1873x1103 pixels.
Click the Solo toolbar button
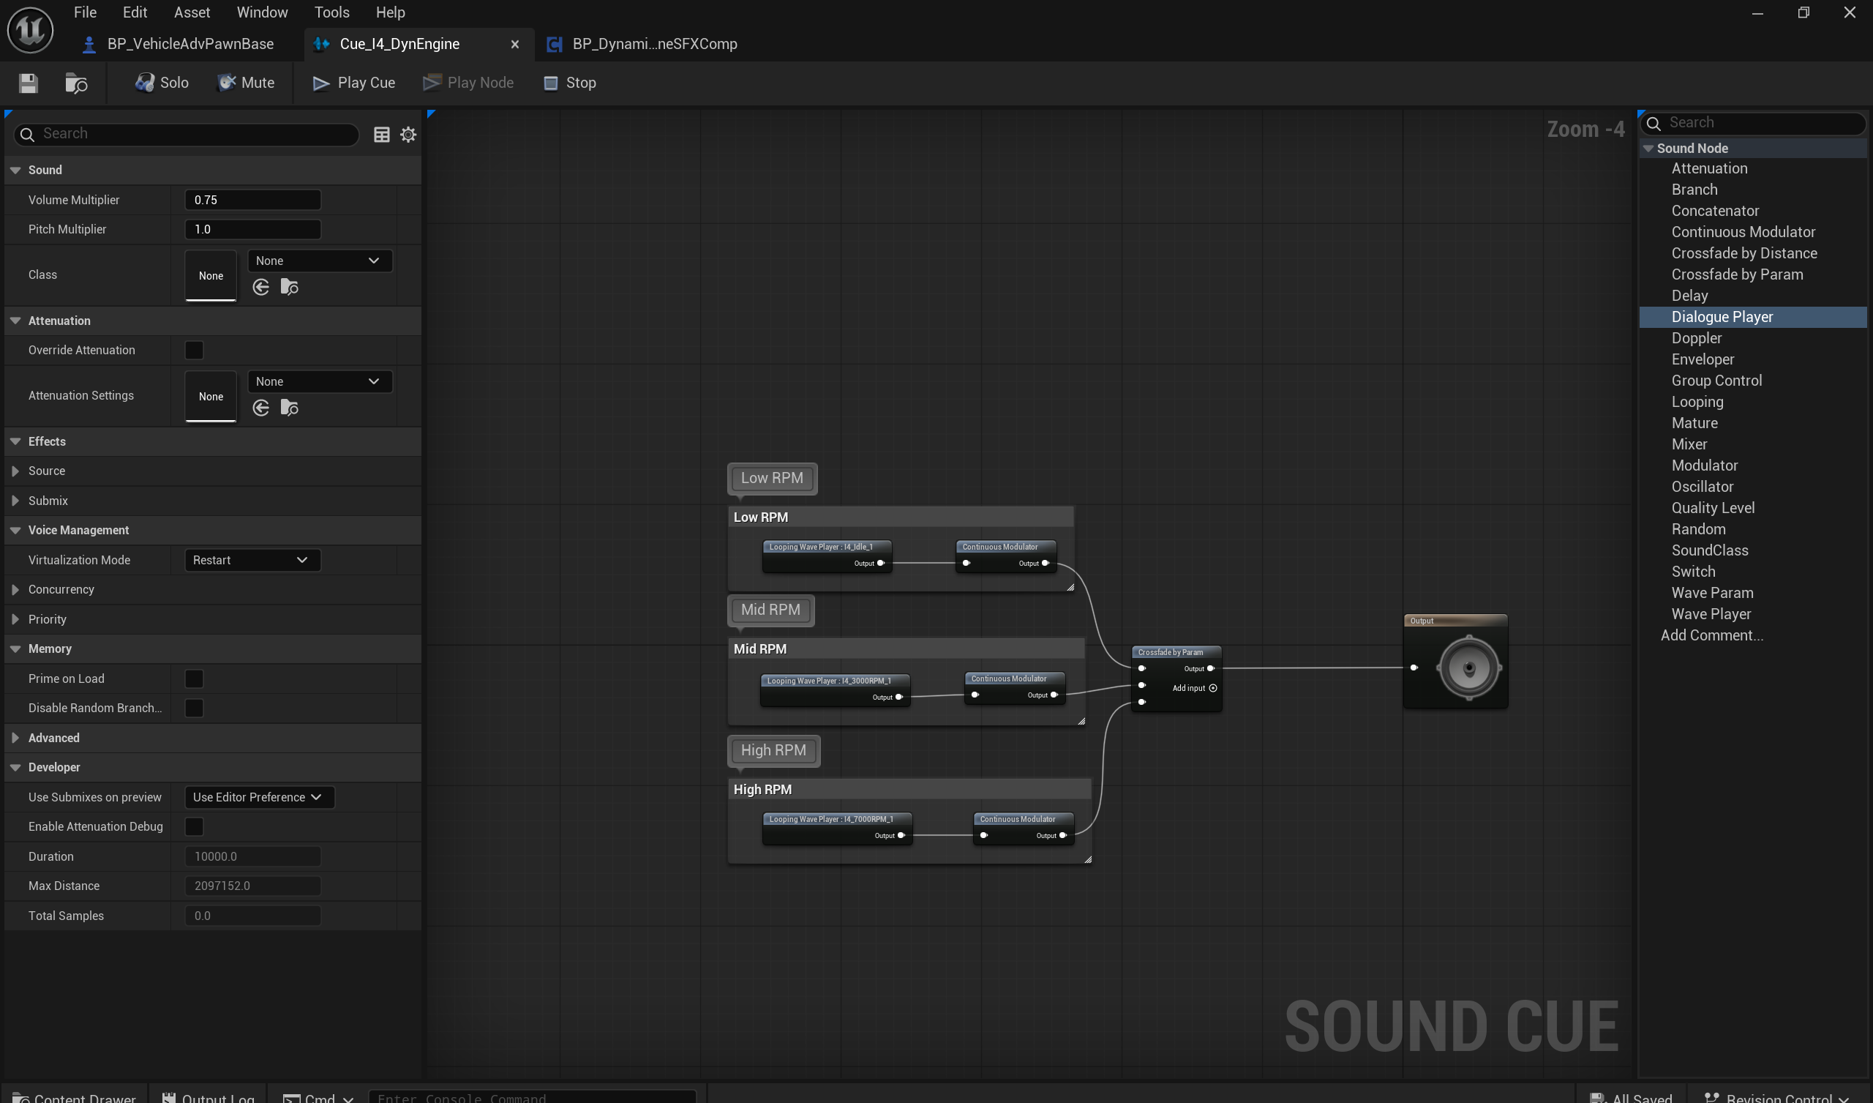point(161,83)
